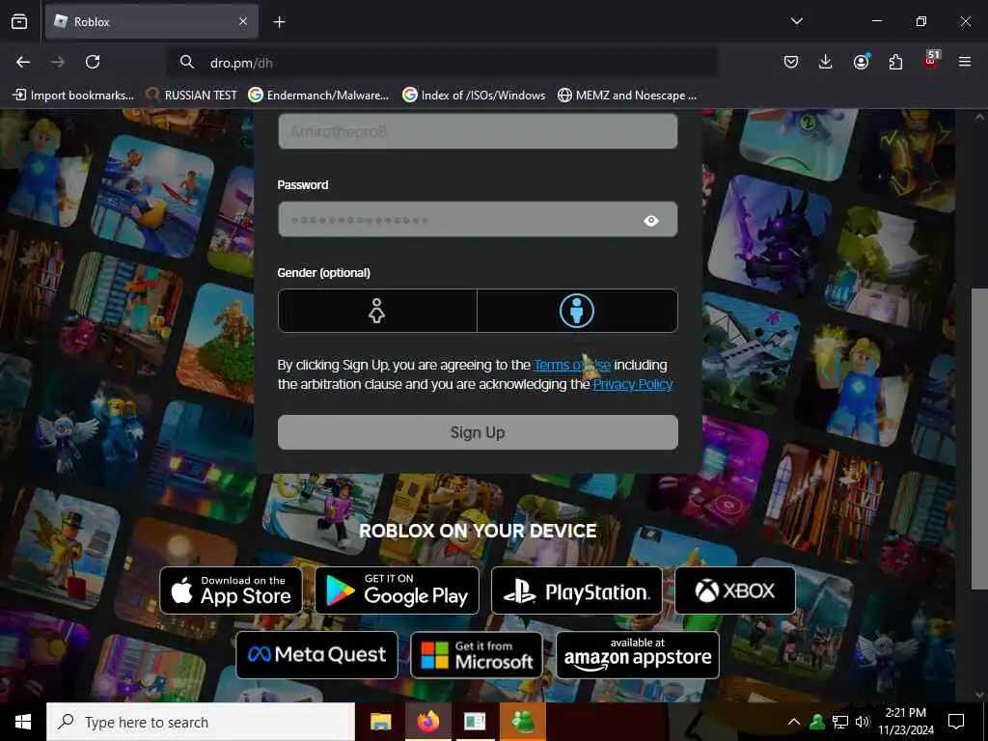This screenshot has width=988, height=741.
Task: Open a new tab with plus button
Action: 279,22
